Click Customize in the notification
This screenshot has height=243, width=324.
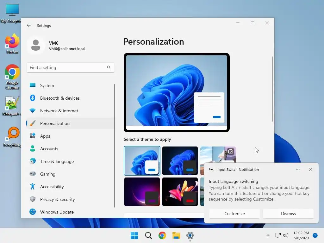click(x=234, y=214)
